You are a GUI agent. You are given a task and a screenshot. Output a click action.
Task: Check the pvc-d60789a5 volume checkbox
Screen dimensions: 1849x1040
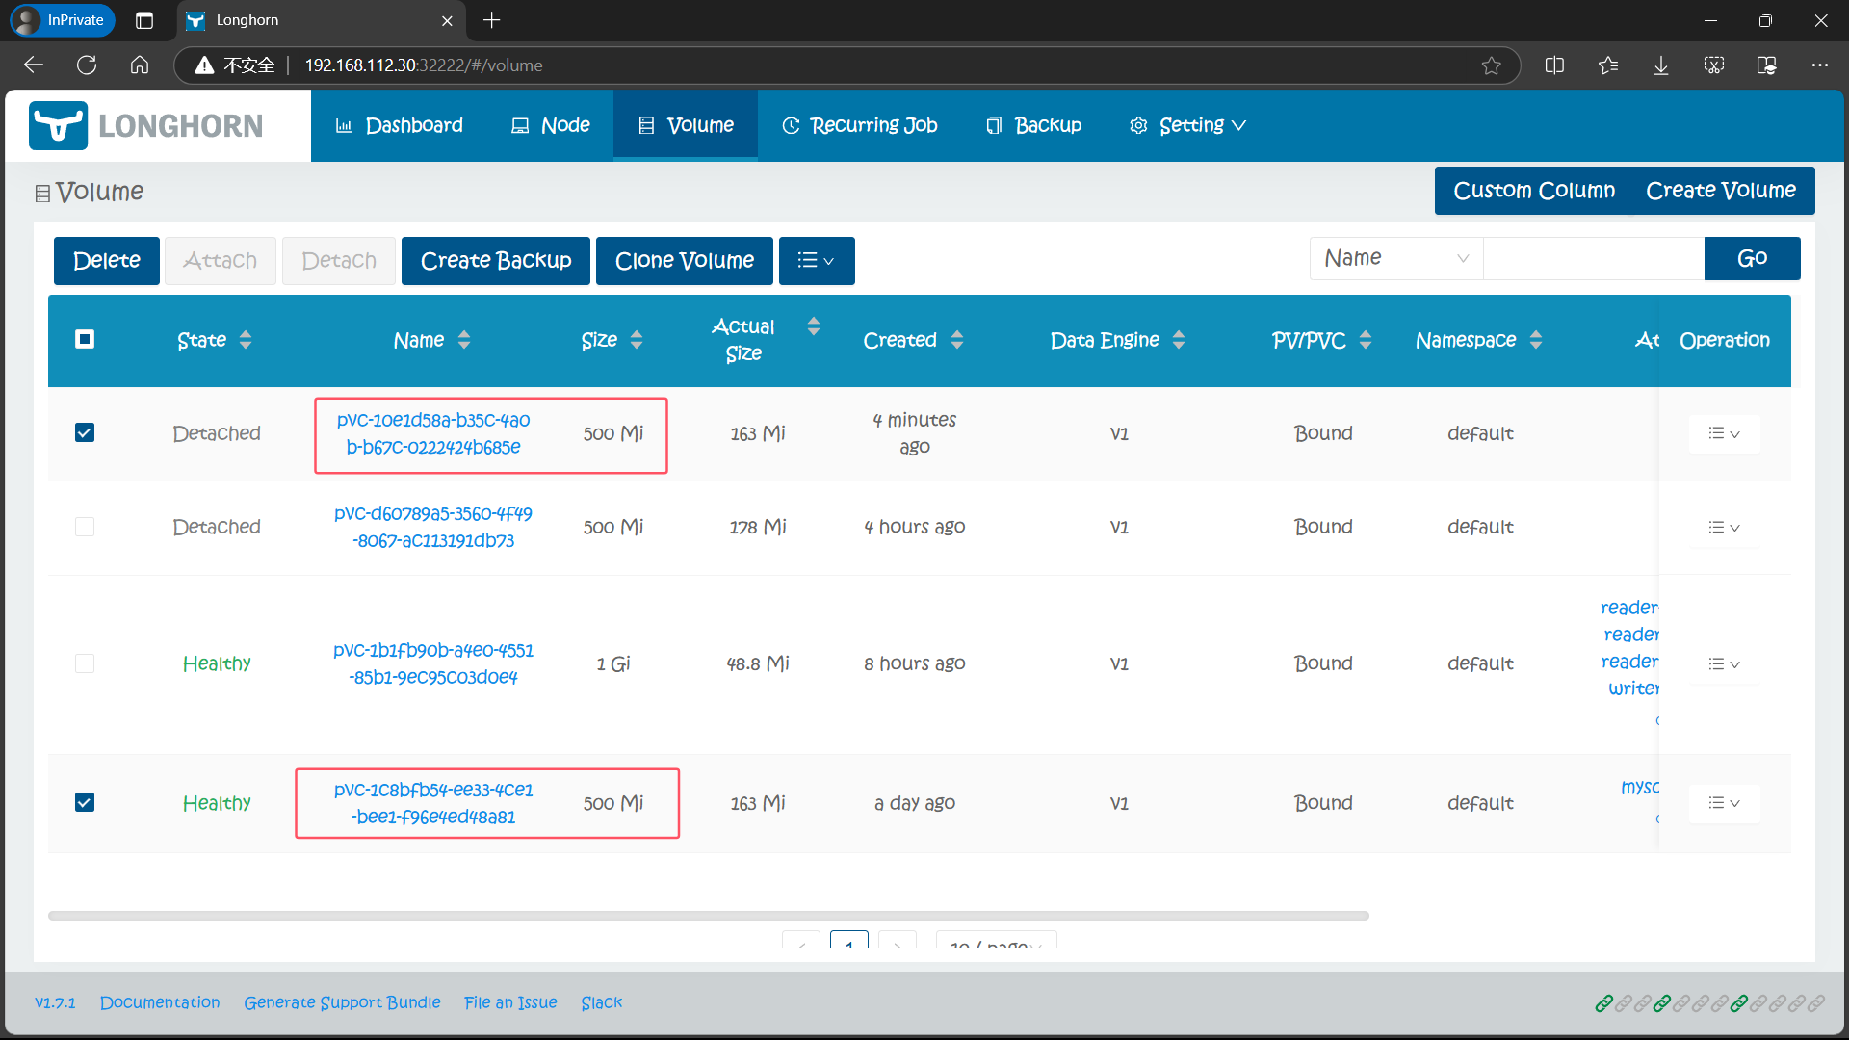[85, 527]
